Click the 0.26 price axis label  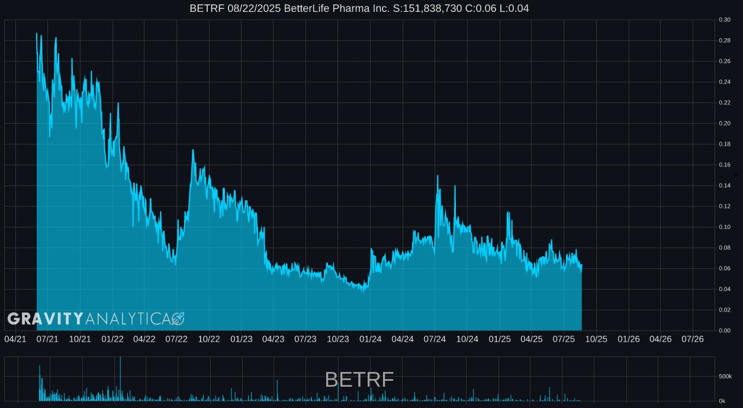point(725,61)
